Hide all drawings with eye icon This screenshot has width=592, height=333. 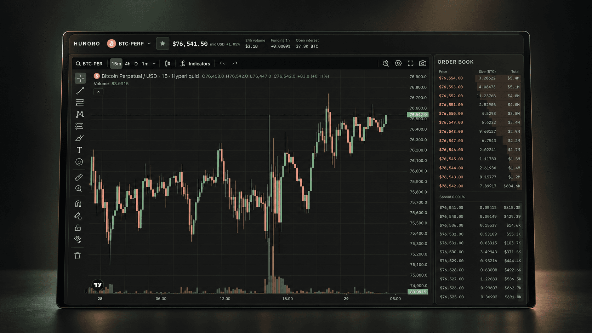click(78, 240)
